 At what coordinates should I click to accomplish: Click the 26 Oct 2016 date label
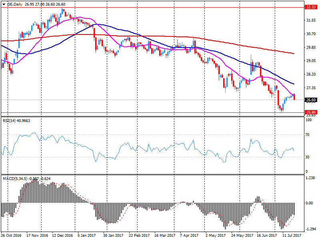point(11,236)
